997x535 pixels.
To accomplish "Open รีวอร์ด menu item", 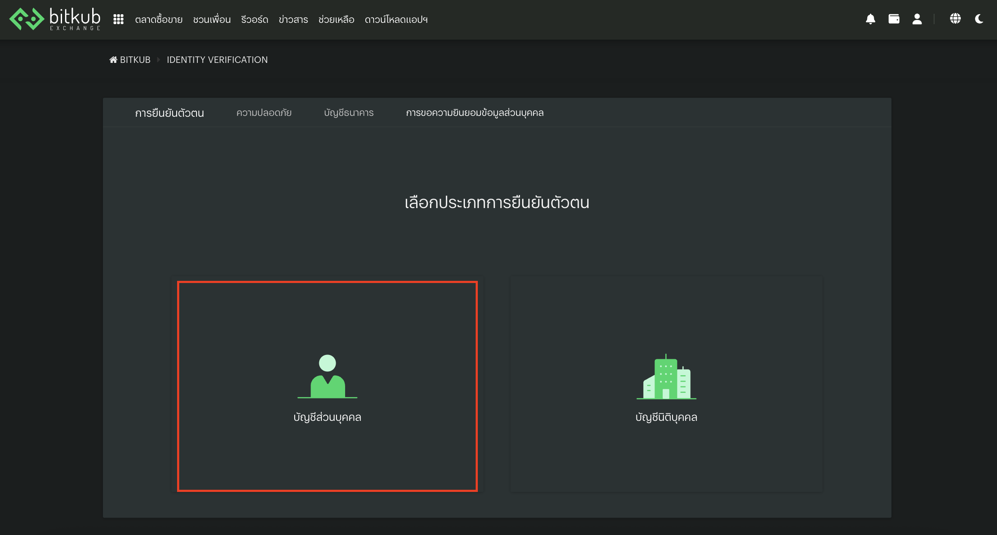I will [x=254, y=20].
